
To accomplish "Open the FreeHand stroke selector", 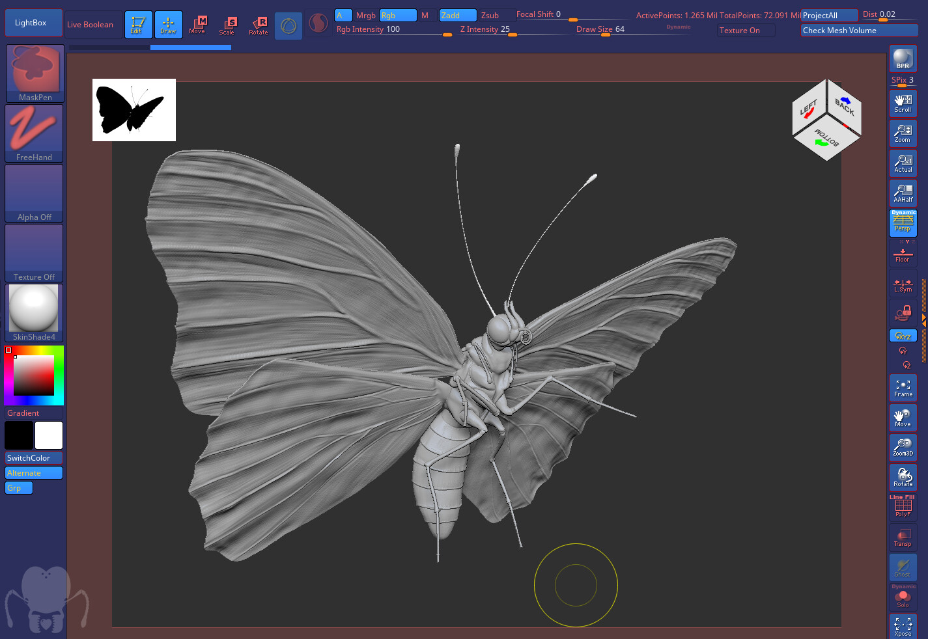I will (33, 132).
